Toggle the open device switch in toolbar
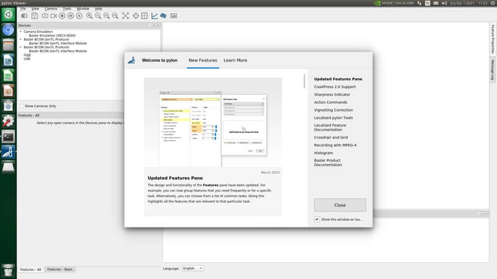497x279 pixels. [x=24, y=16]
